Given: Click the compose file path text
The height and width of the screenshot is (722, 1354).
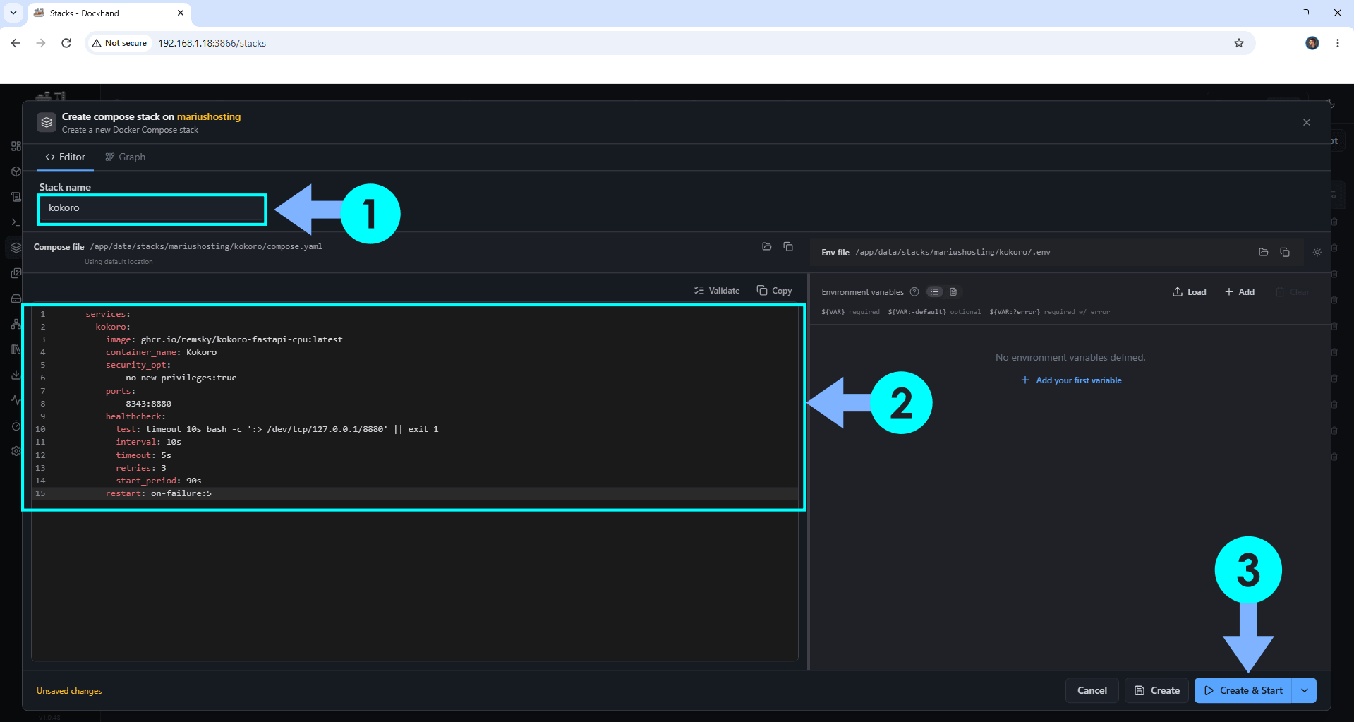Looking at the screenshot, I should [206, 246].
